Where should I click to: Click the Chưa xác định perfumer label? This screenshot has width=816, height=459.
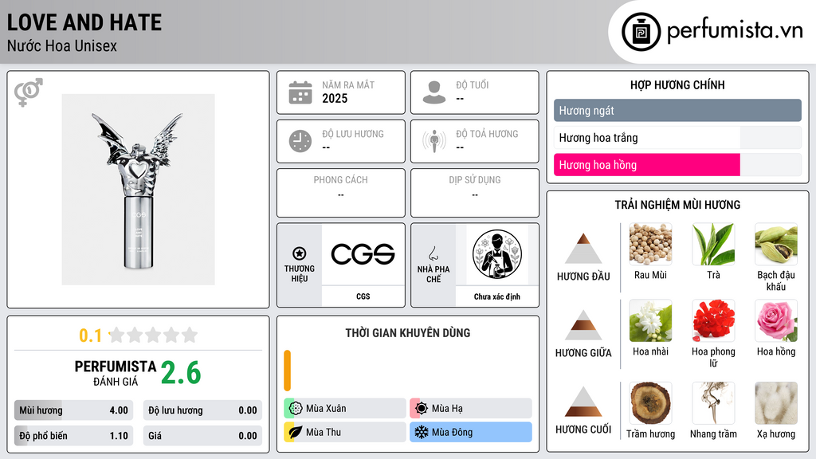coord(497,296)
